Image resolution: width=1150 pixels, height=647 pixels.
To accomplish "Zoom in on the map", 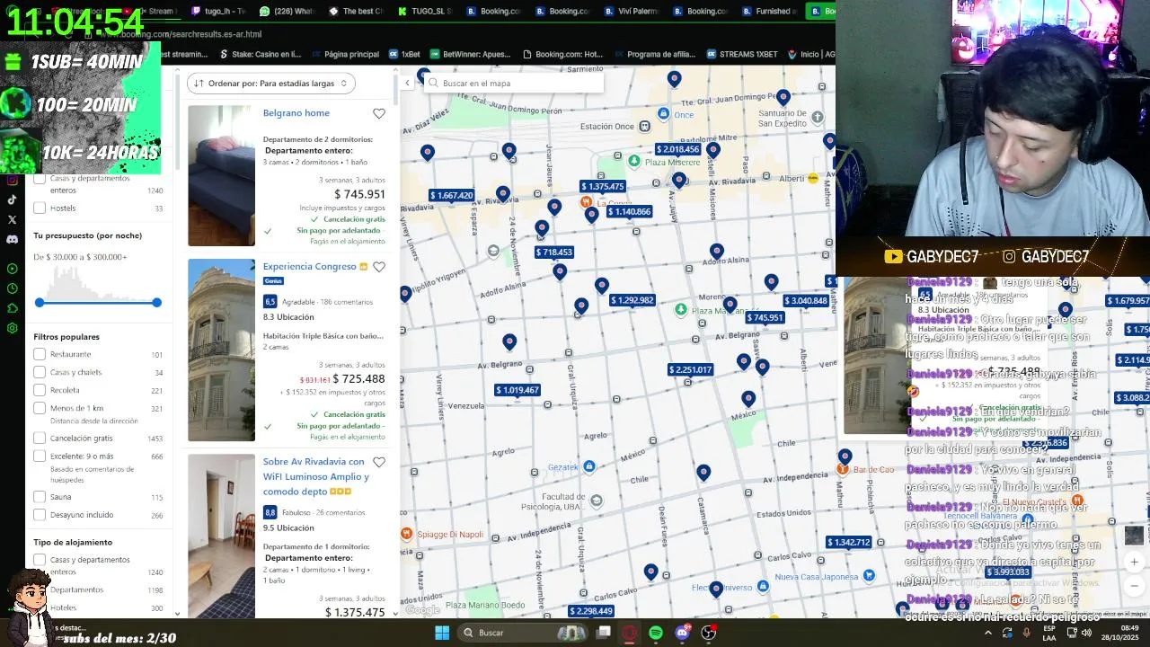I will tap(1134, 562).
